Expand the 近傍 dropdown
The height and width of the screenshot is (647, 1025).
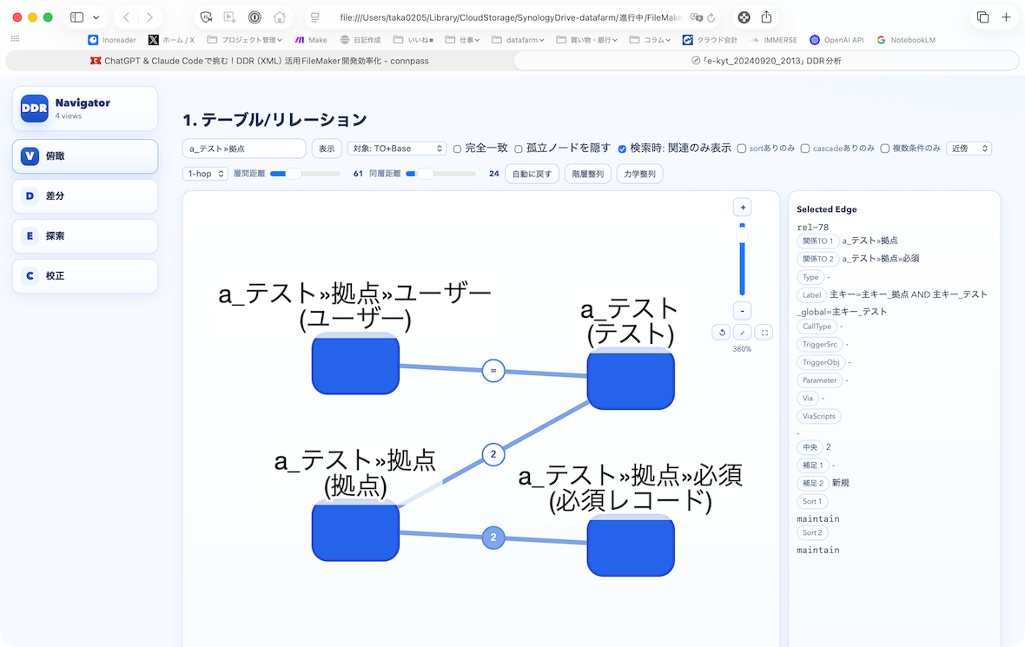(969, 149)
